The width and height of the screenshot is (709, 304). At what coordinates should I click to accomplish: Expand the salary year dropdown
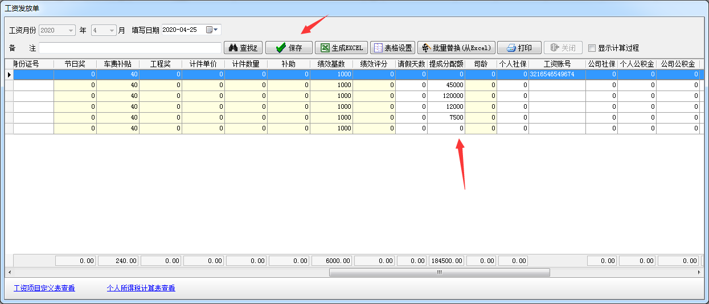[x=71, y=30]
